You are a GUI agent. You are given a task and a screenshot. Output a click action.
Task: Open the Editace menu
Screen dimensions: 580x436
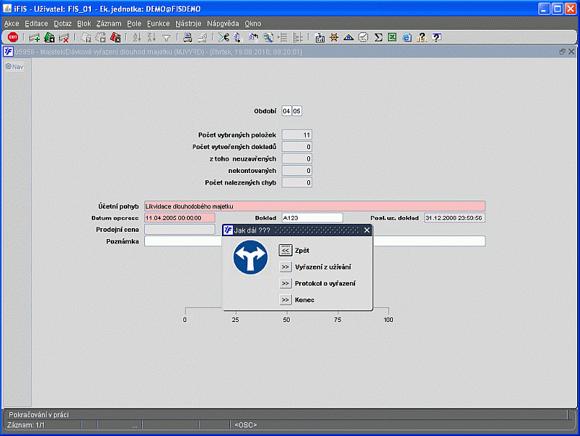point(36,24)
